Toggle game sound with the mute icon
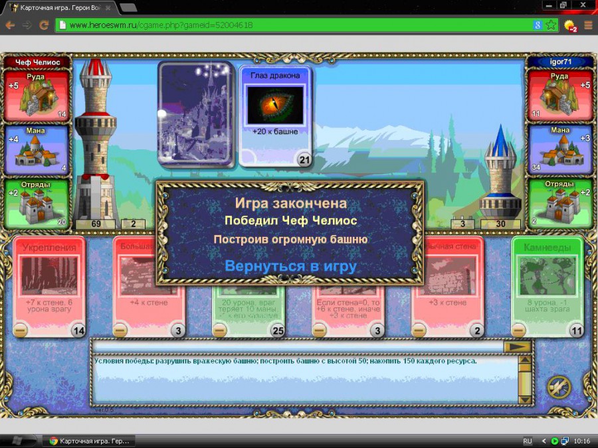This screenshot has width=598, height=448. tap(559, 388)
